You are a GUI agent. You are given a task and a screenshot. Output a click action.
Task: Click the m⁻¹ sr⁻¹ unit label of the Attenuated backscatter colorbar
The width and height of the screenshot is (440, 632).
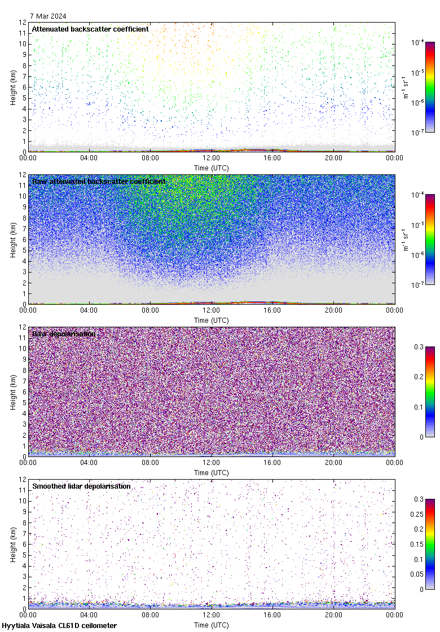point(406,87)
